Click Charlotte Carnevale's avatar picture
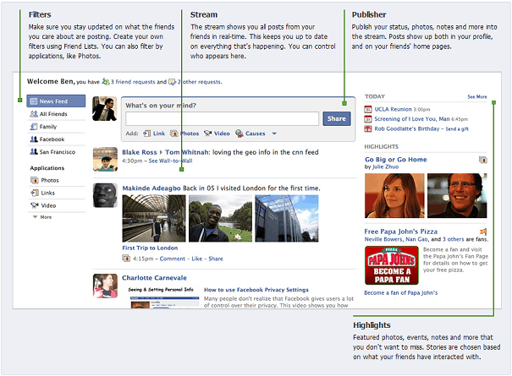Viewport: 512px width, 376px height. coord(105,286)
